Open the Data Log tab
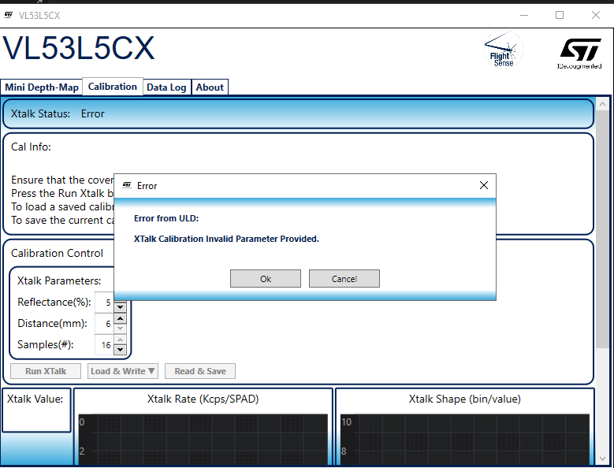This screenshot has height=468, width=614. [166, 87]
